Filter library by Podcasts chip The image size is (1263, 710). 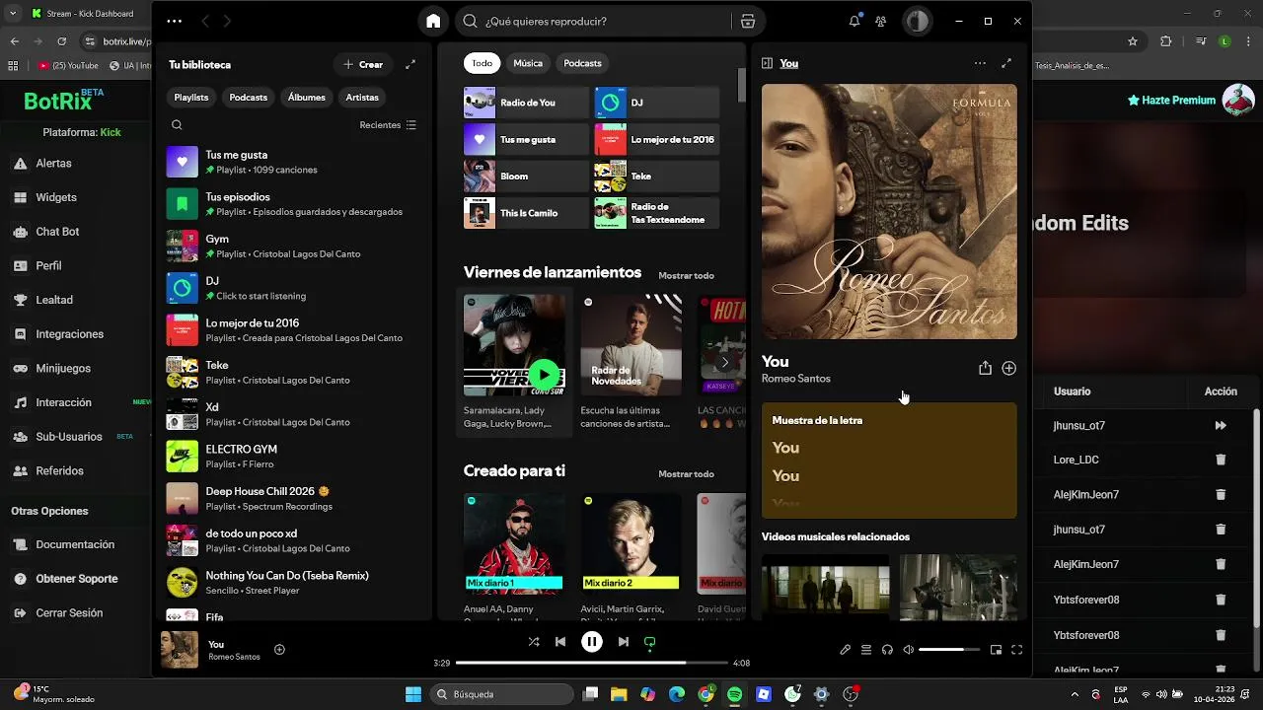tap(249, 98)
